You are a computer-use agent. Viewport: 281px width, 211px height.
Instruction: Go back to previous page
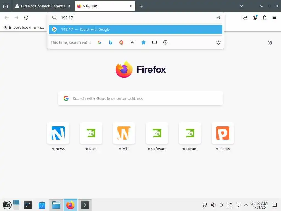[x=7, y=18]
